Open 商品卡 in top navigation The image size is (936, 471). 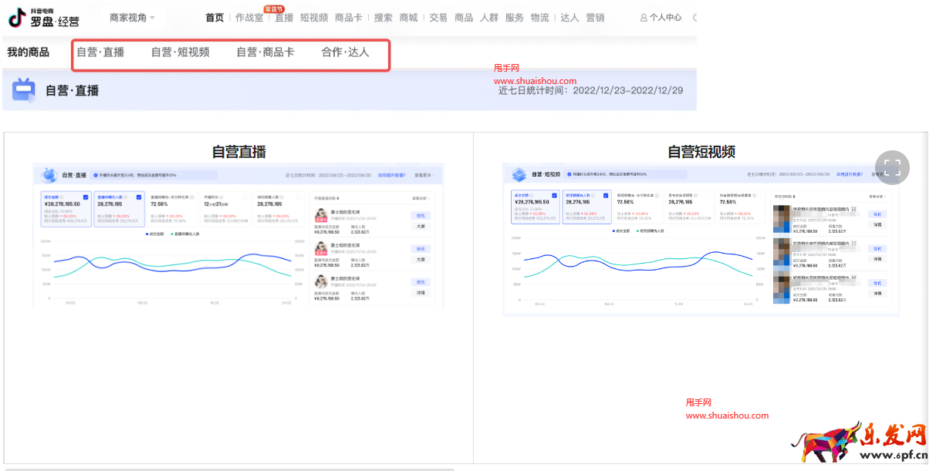point(349,17)
